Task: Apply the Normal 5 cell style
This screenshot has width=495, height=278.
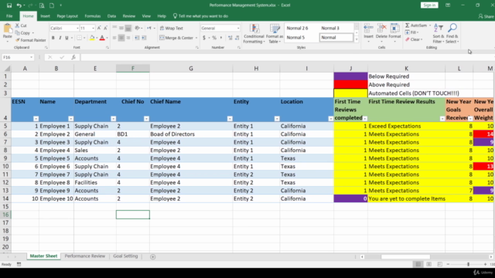Action: tap(295, 38)
